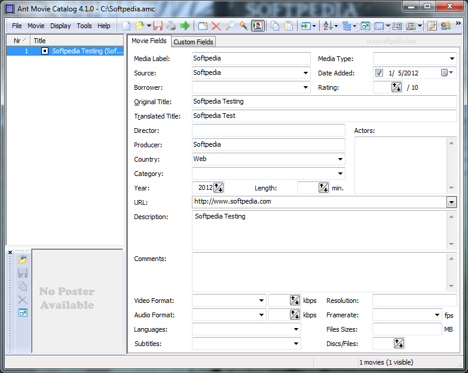
Task: Click the Print toolbar icon
Action: (x=172, y=26)
